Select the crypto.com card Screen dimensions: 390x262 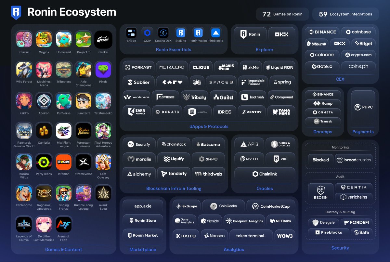(358, 55)
